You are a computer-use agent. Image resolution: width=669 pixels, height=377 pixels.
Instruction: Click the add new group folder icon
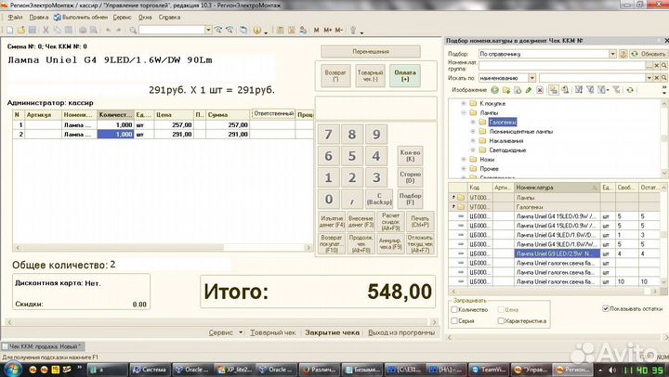(506, 90)
